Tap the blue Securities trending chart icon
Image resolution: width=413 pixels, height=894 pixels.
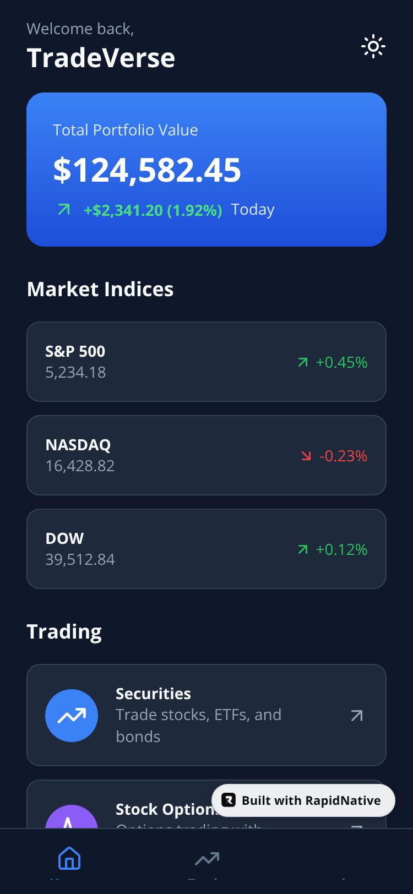pyautogui.click(x=72, y=715)
